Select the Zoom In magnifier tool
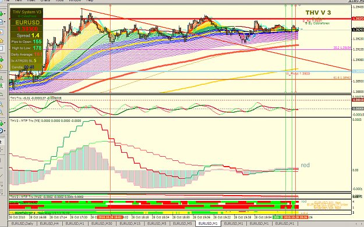The width and height of the screenshot is (364, 227). pos(1,105)
